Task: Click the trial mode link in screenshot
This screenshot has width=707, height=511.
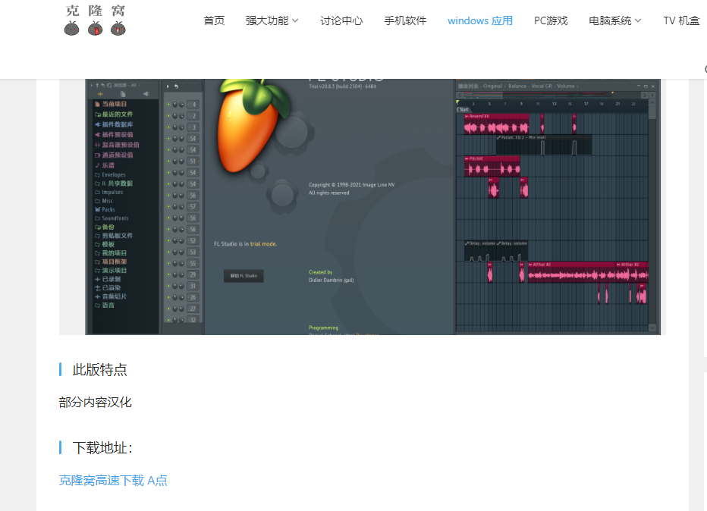Action: coord(263,244)
